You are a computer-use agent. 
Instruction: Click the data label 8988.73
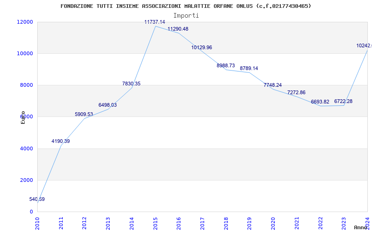(x=226, y=65)
